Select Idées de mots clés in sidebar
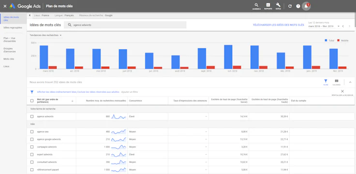 pyautogui.click(x=14, y=18)
